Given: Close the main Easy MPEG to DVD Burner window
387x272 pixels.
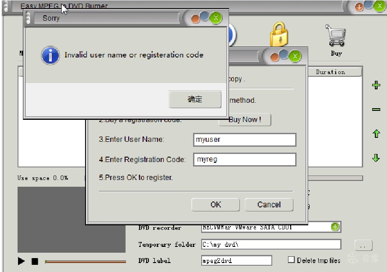Looking at the screenshot, I should click(x=379, y=7).
